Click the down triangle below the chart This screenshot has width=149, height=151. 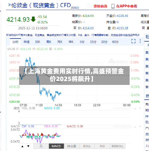[x=28, y=146]
